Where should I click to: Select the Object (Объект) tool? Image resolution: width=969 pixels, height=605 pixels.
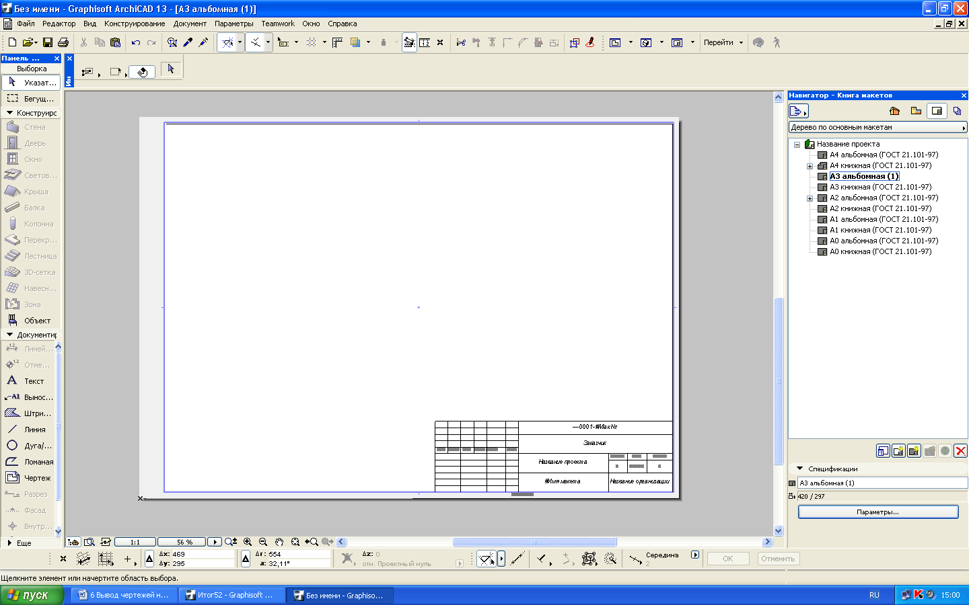(x=31, y=321)
